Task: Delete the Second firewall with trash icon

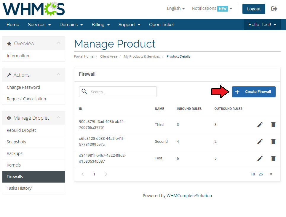Action: [x=273, y=142]
